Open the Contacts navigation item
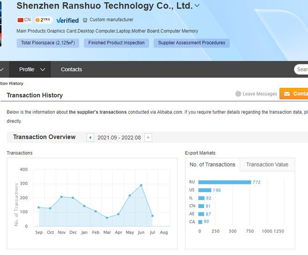 click(71, 69)
